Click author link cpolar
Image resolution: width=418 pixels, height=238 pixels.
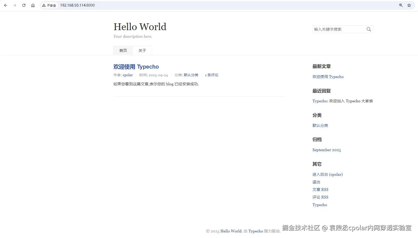coord(128,75)
